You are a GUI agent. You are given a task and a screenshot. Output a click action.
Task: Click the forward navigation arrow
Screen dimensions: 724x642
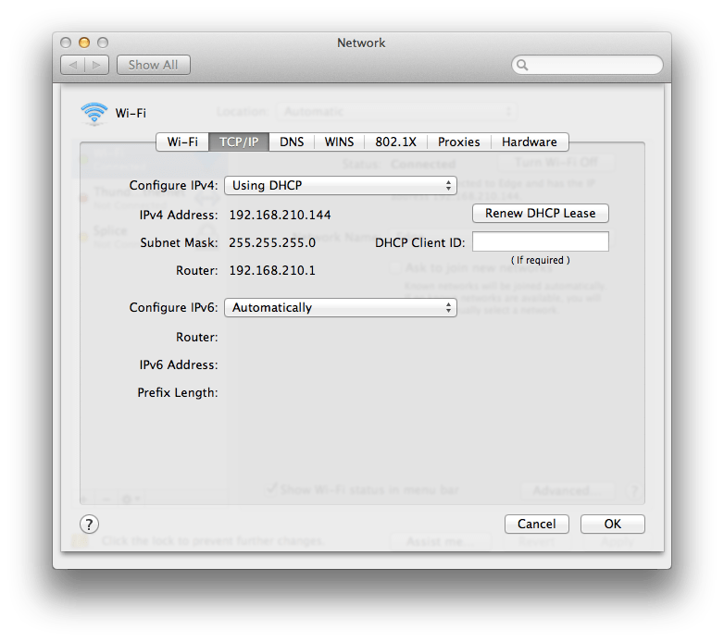click(96, 65)
